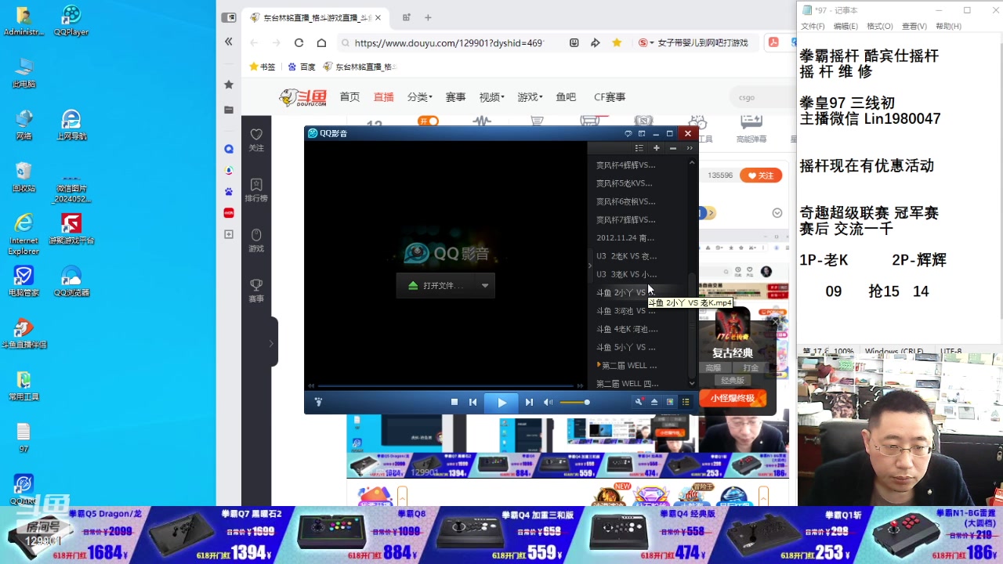Open the QQ影音 wrench toolbox icon
Image resolution: width=1003 pixels, height=564 pixels.
(639, 402)
